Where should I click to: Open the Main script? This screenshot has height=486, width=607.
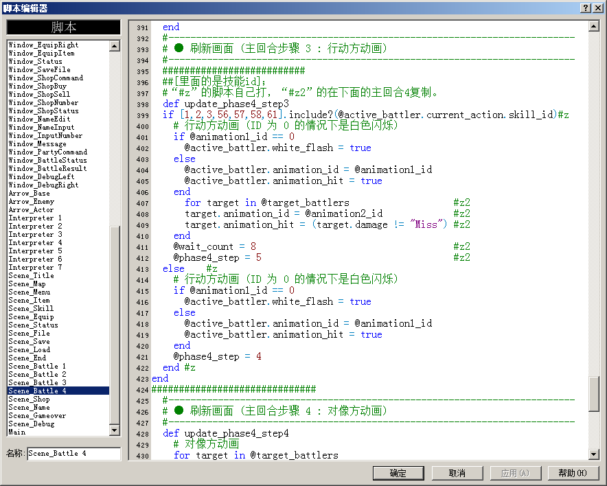58,432
